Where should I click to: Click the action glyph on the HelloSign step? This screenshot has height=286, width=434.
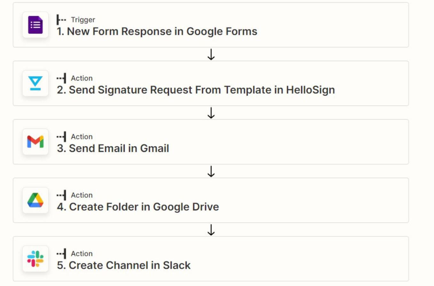click(x=61, y=78)
